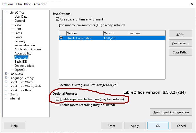Close the Options dialog window
Screen dimensions: 196x133
(191, 4)
